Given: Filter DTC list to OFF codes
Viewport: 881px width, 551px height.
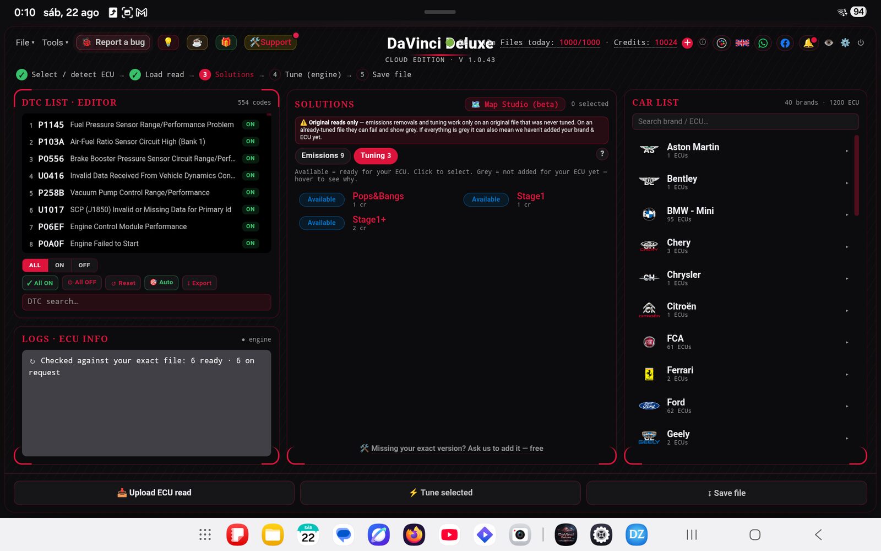Looking at the screenshot, I should pos(84,265).
